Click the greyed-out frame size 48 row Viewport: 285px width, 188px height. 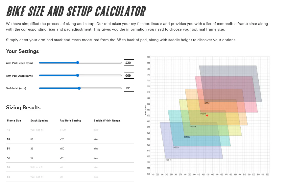[70, 130]
